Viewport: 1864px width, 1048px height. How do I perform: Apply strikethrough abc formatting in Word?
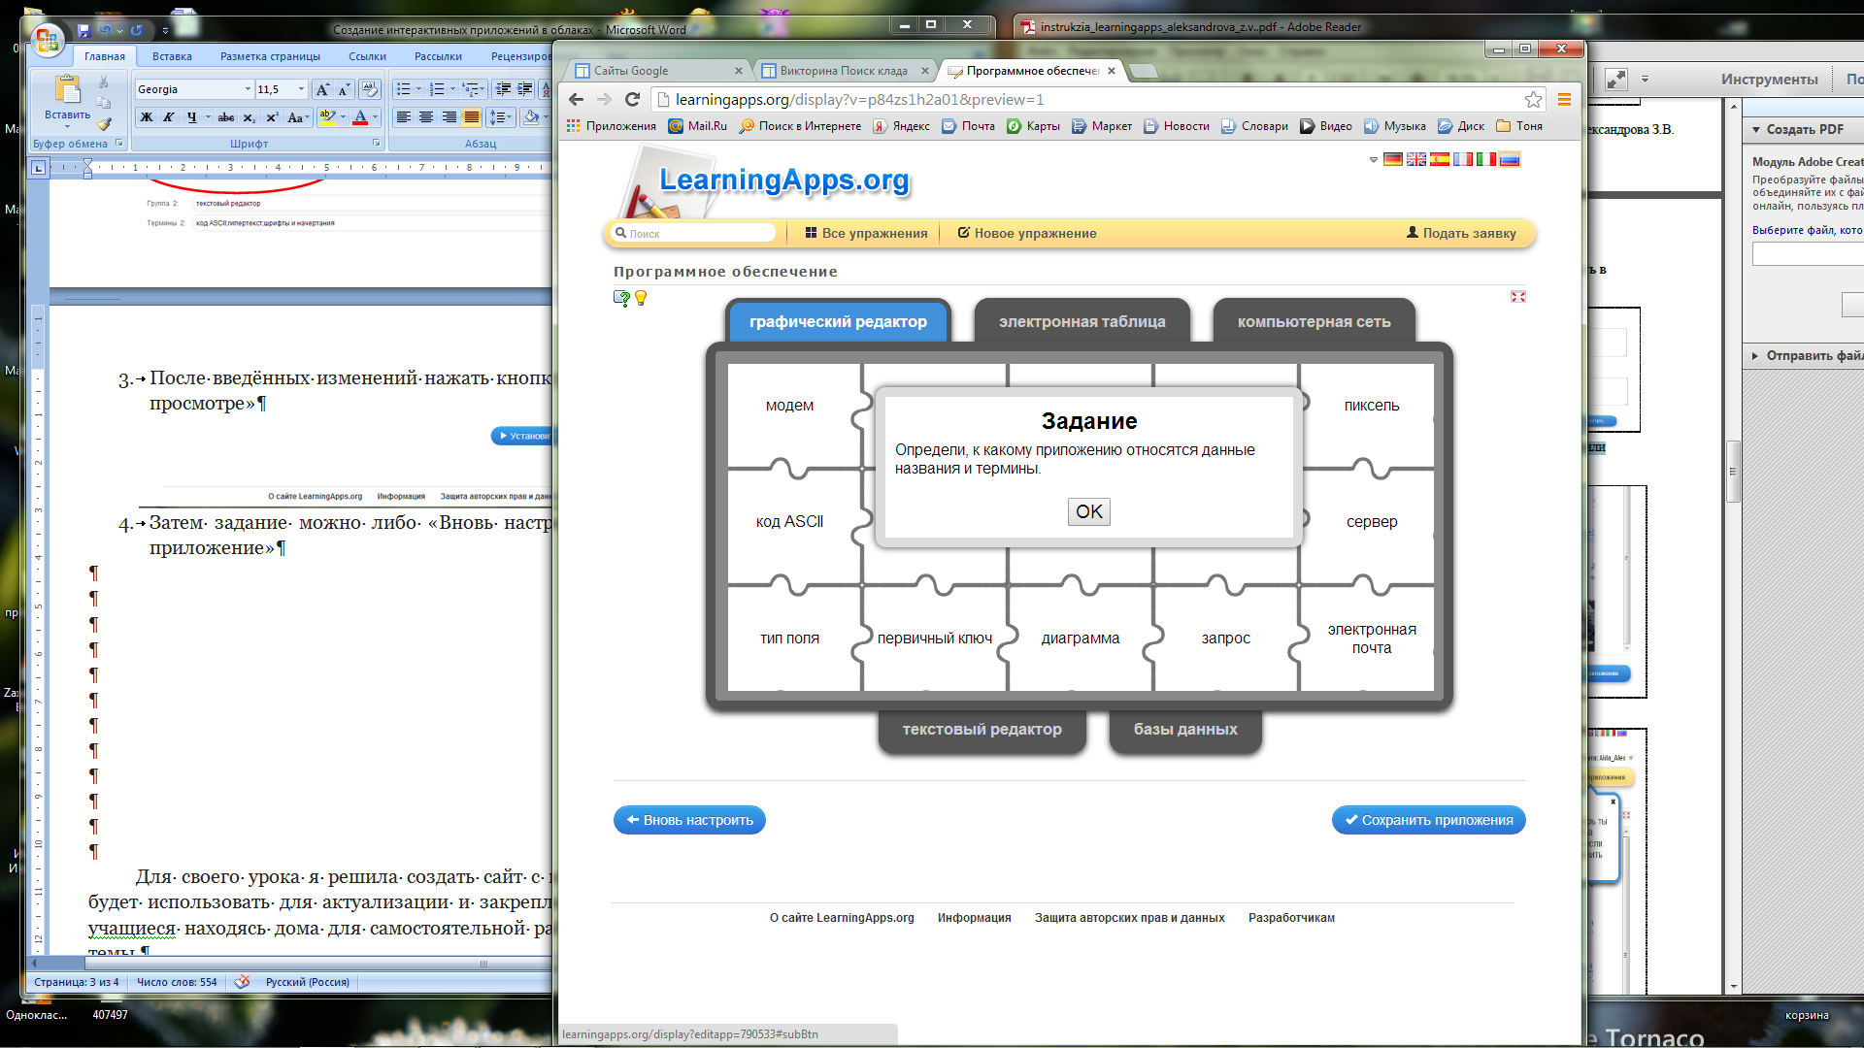(x=226, y=117)
